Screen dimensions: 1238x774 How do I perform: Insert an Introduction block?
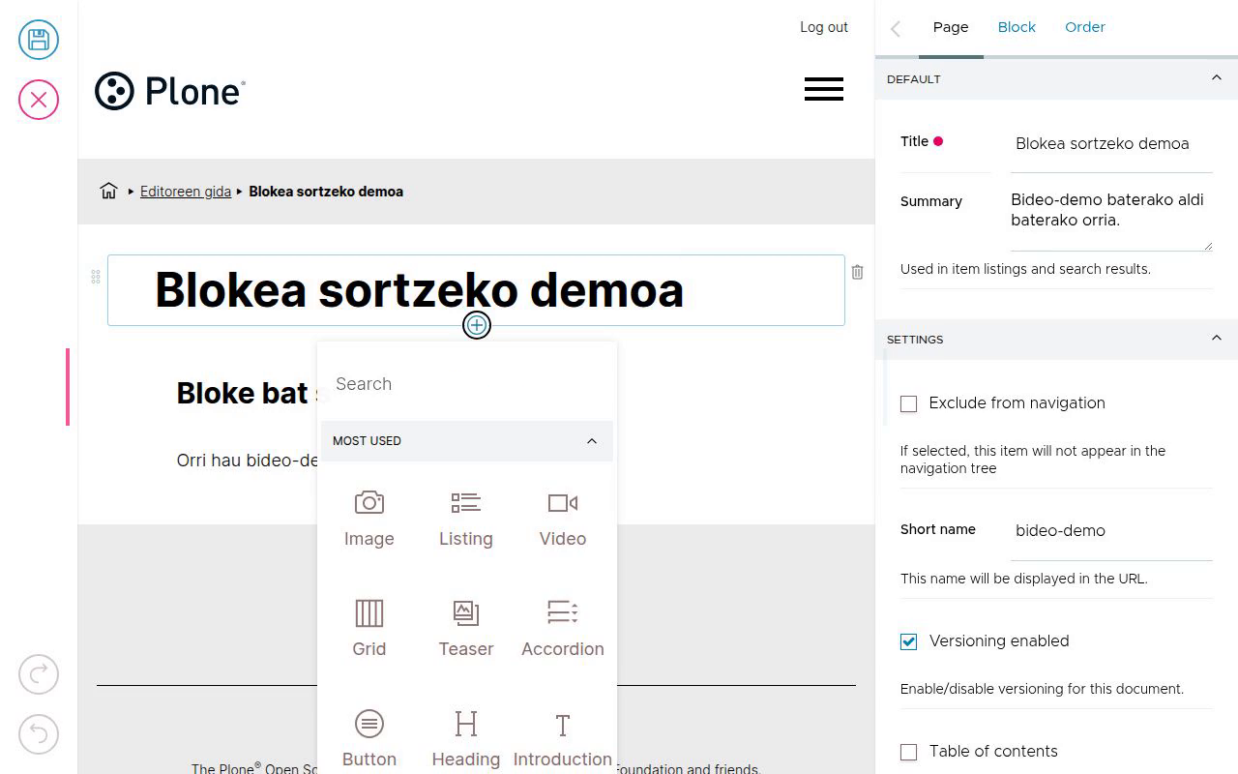(563, 739)
